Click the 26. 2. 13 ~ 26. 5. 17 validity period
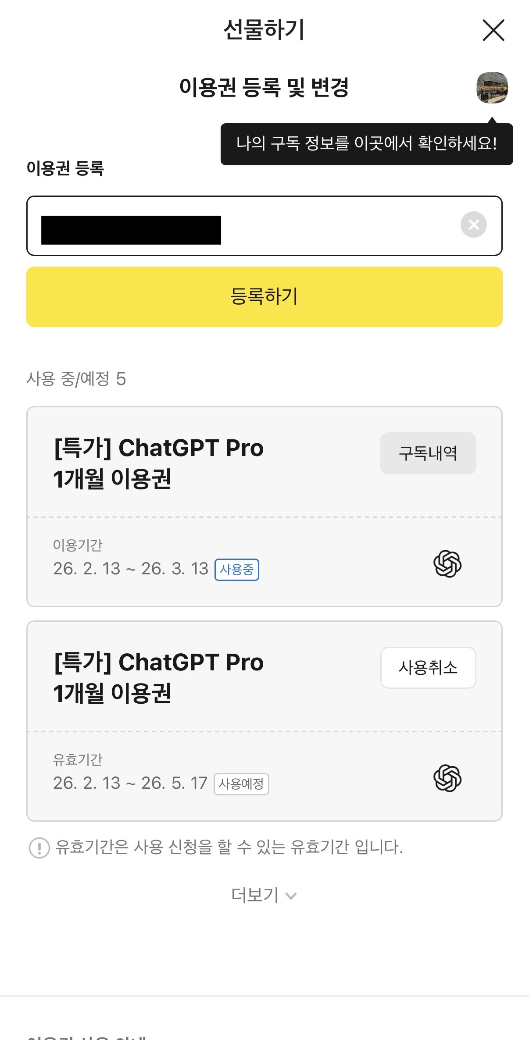The image size is (529, 1040). coord(130,783)
